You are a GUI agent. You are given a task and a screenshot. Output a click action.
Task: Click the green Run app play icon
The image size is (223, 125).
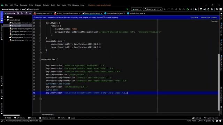click(165, 9)
